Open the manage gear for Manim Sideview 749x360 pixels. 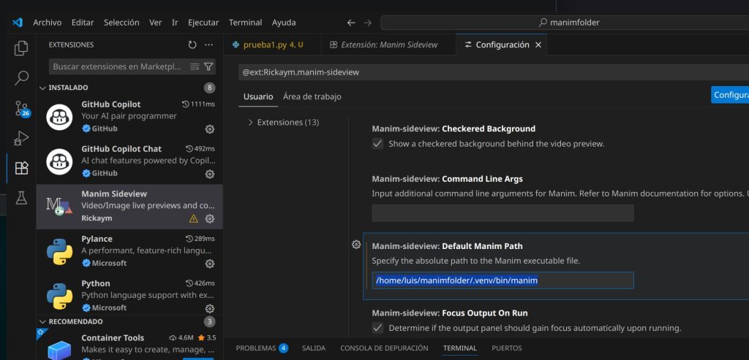(210, 218)
